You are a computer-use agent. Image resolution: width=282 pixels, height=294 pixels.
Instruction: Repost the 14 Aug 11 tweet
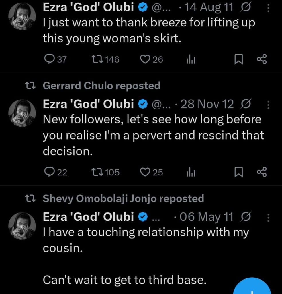[95, 59]
